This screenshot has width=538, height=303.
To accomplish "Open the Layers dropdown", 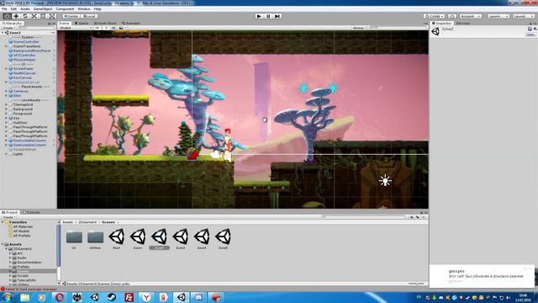I will [498, 16].
